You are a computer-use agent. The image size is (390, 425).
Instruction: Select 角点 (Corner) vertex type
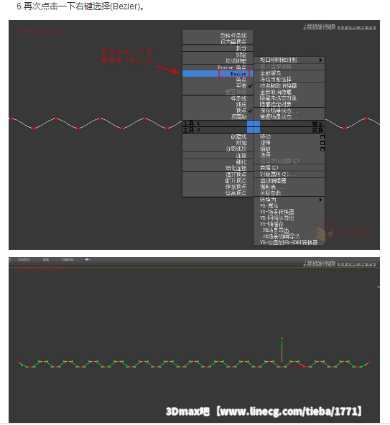pyautogui.click(x=241, y=80)
